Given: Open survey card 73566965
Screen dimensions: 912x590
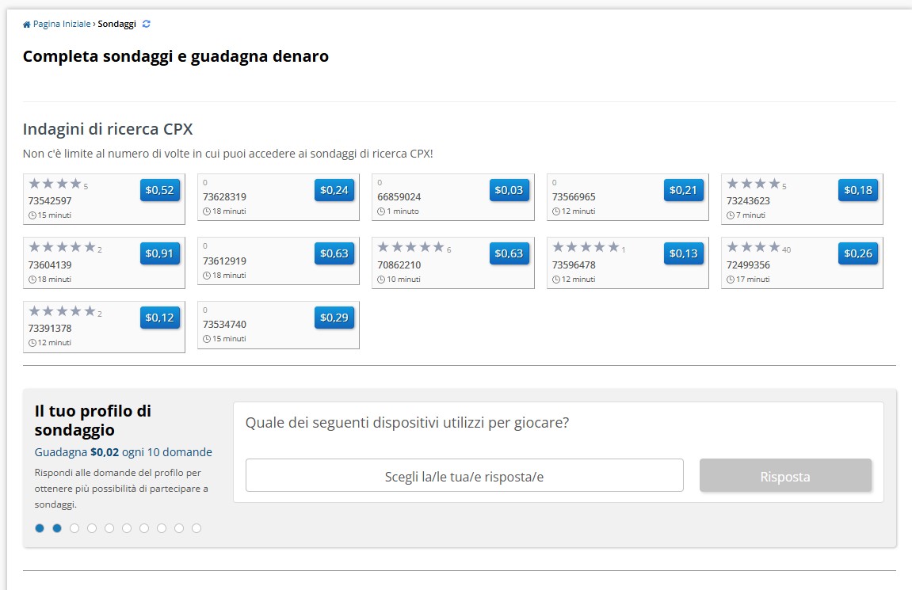Looking at the screenshot, I should pos(628,197).
